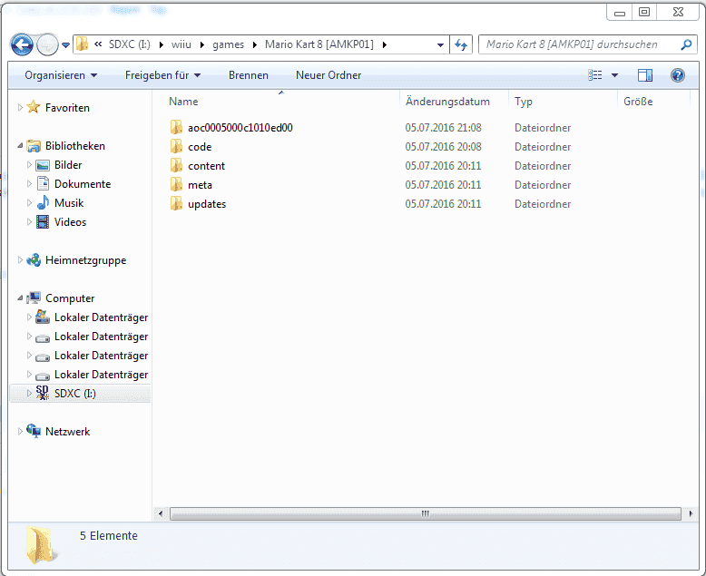
Task: Click the change view icon
Action: pyautogui.click(x=595, y=75)
